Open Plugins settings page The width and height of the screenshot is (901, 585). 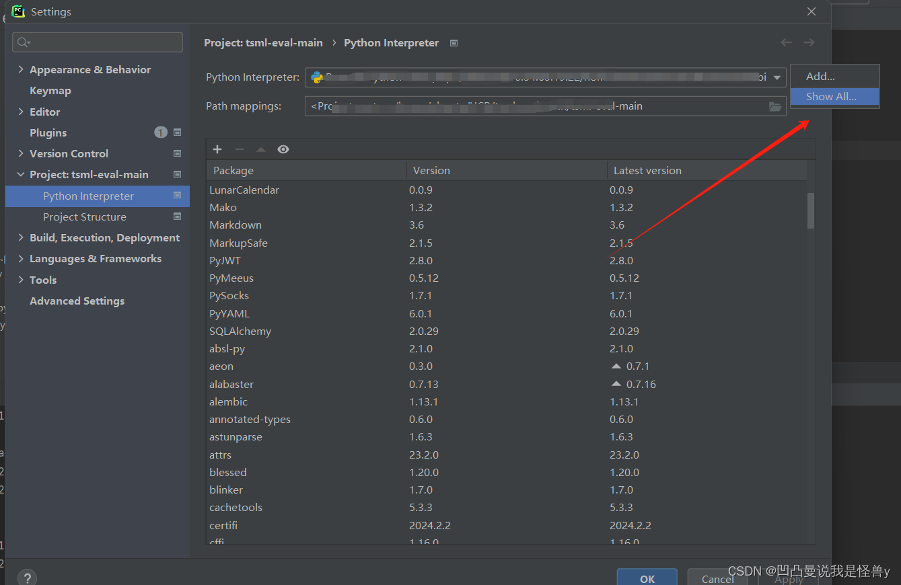pyautogui.click(x=48, y=132)
